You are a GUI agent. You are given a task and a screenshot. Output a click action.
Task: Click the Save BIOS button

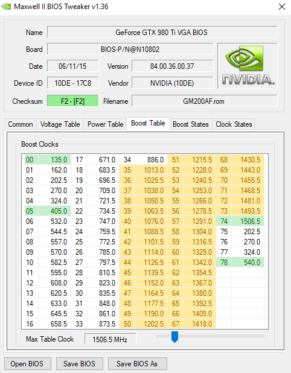(79, 364)
